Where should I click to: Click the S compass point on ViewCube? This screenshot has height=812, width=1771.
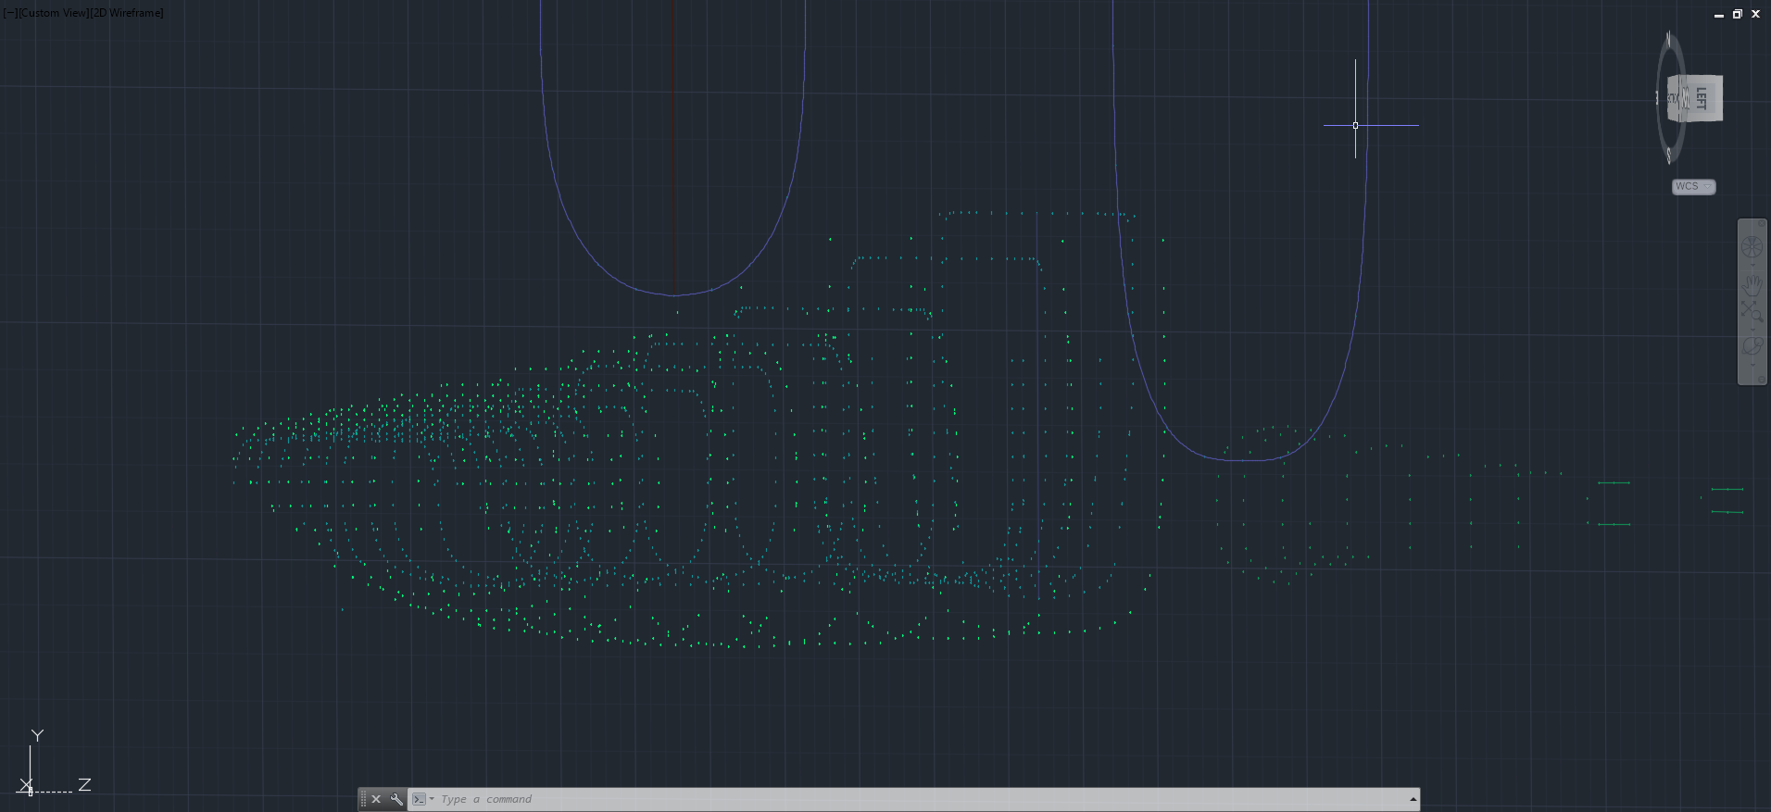tap(1669, 156)
